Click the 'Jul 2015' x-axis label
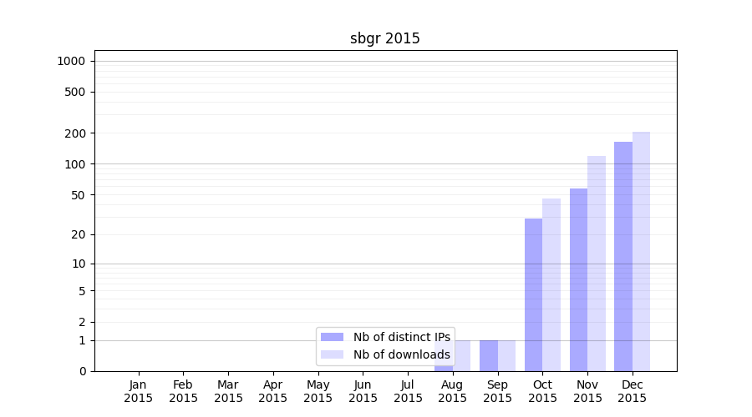The height and width of the screenshot is (417, 752). pos(408,391)
